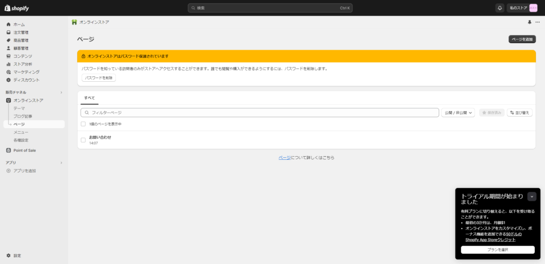Image resolution: width=545 pixels, height=264 pixels.
Task: Click the plus icon beside アプリを追加
Action: coord(9,171)
